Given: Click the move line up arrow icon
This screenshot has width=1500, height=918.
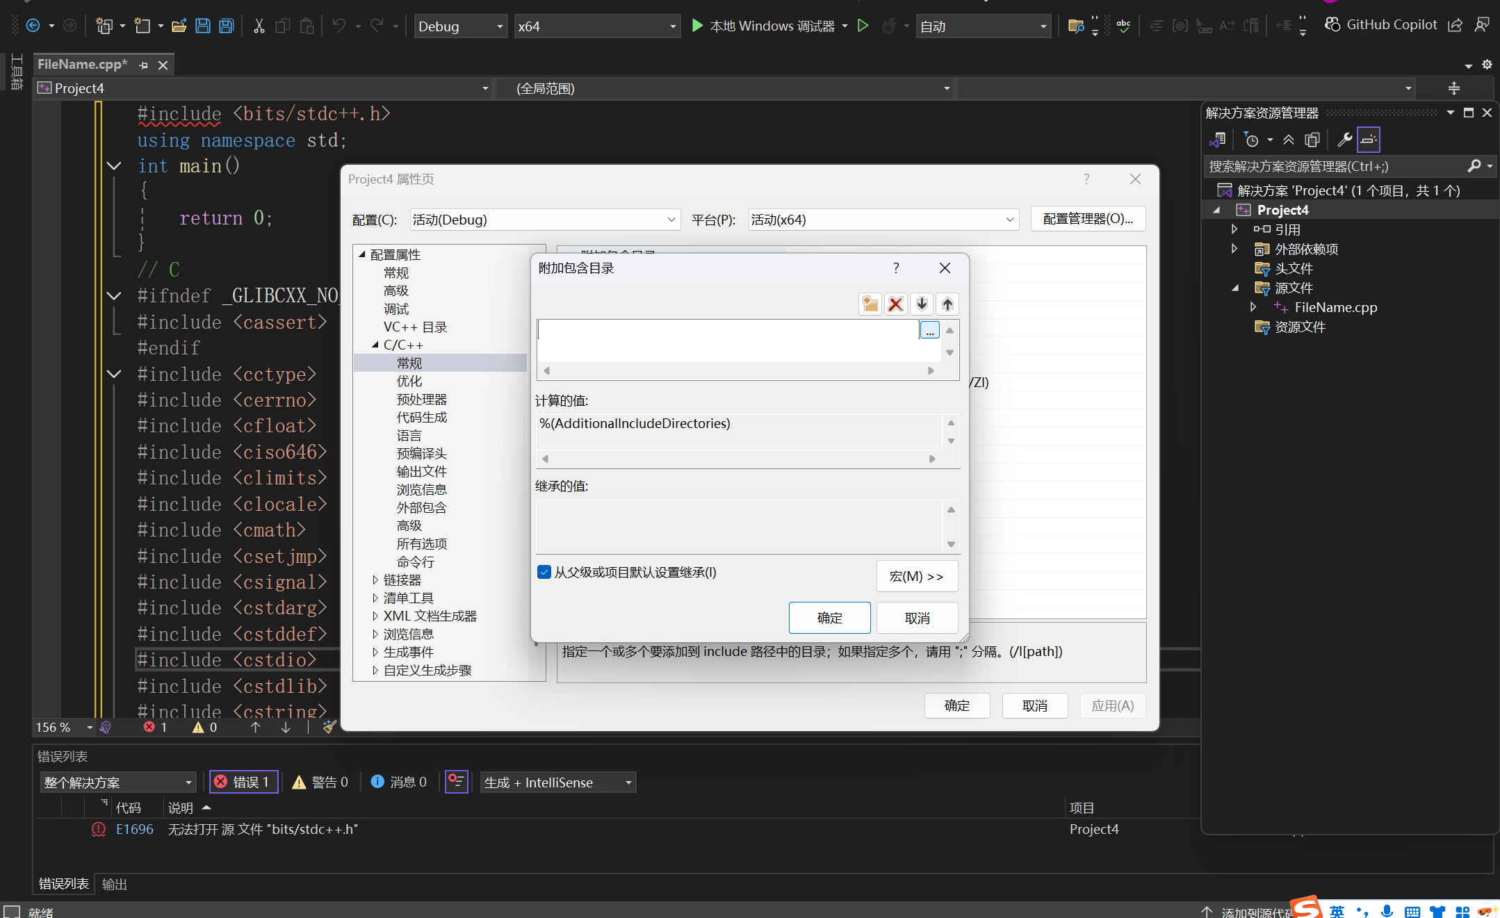Looking at the screenshot, I should pyautogui.click(x=947, y=304).
